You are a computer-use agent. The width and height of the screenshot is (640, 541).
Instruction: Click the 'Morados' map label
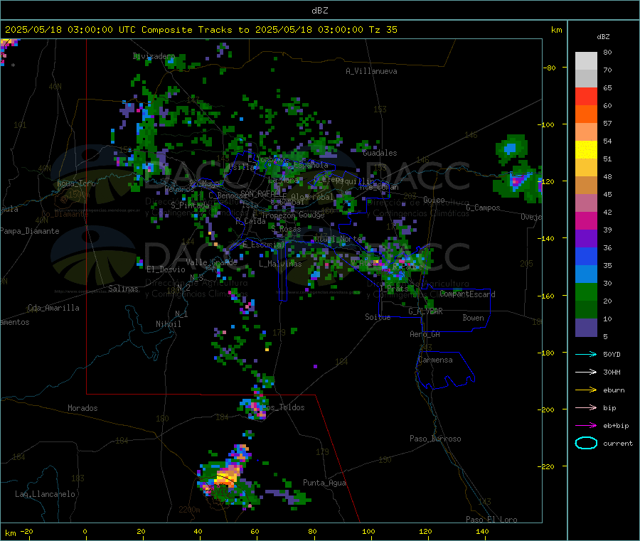[x=82, y=408]
